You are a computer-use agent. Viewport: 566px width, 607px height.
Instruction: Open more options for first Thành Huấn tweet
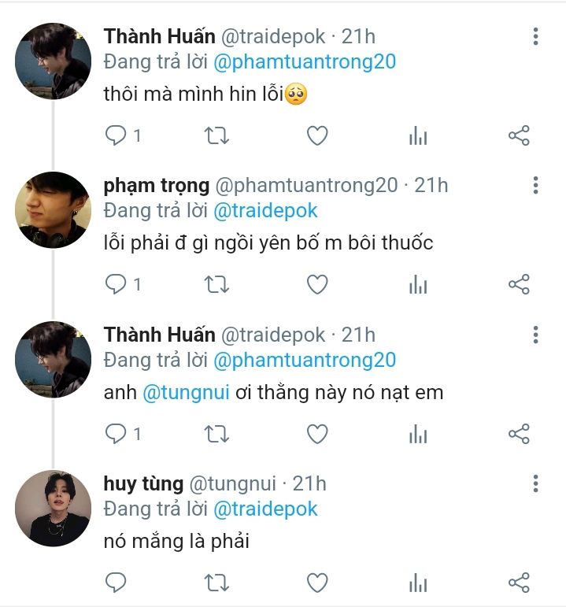coord(535,36)
